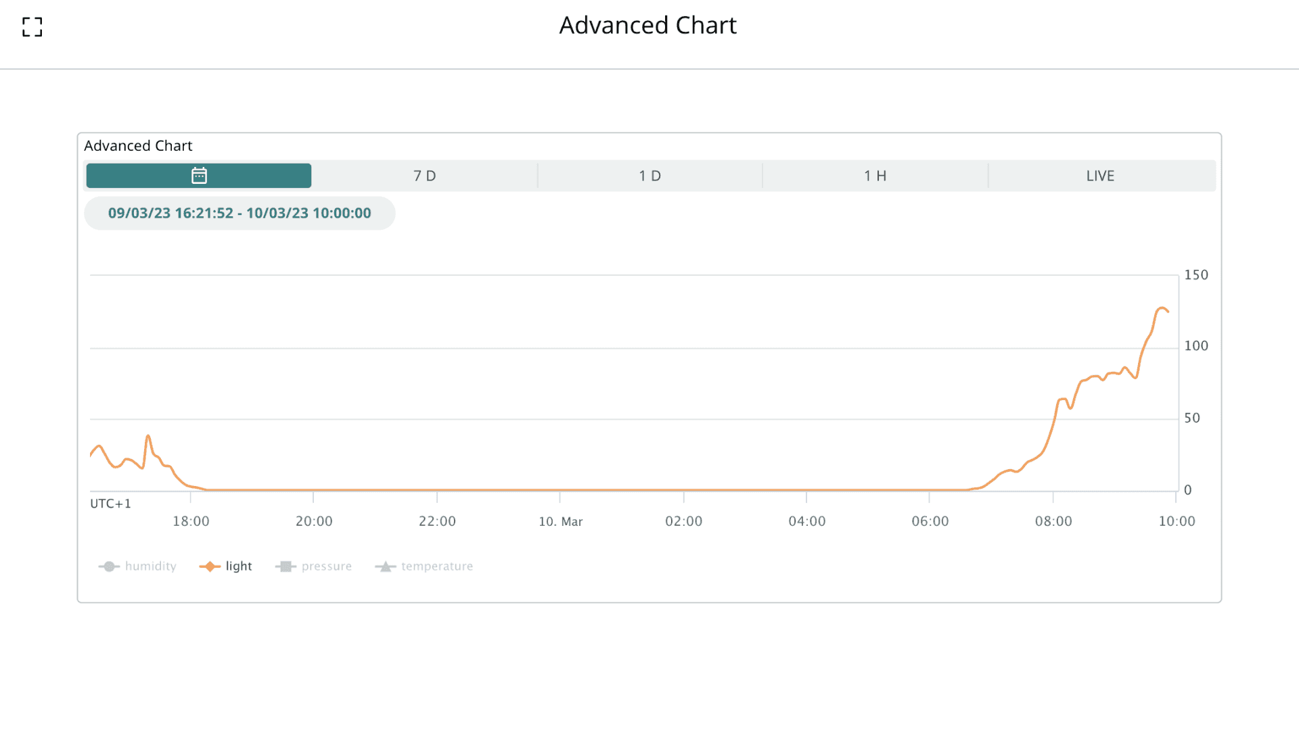Switch to the 7 D time range
The image size is (1299, 730).
point(424,176)
